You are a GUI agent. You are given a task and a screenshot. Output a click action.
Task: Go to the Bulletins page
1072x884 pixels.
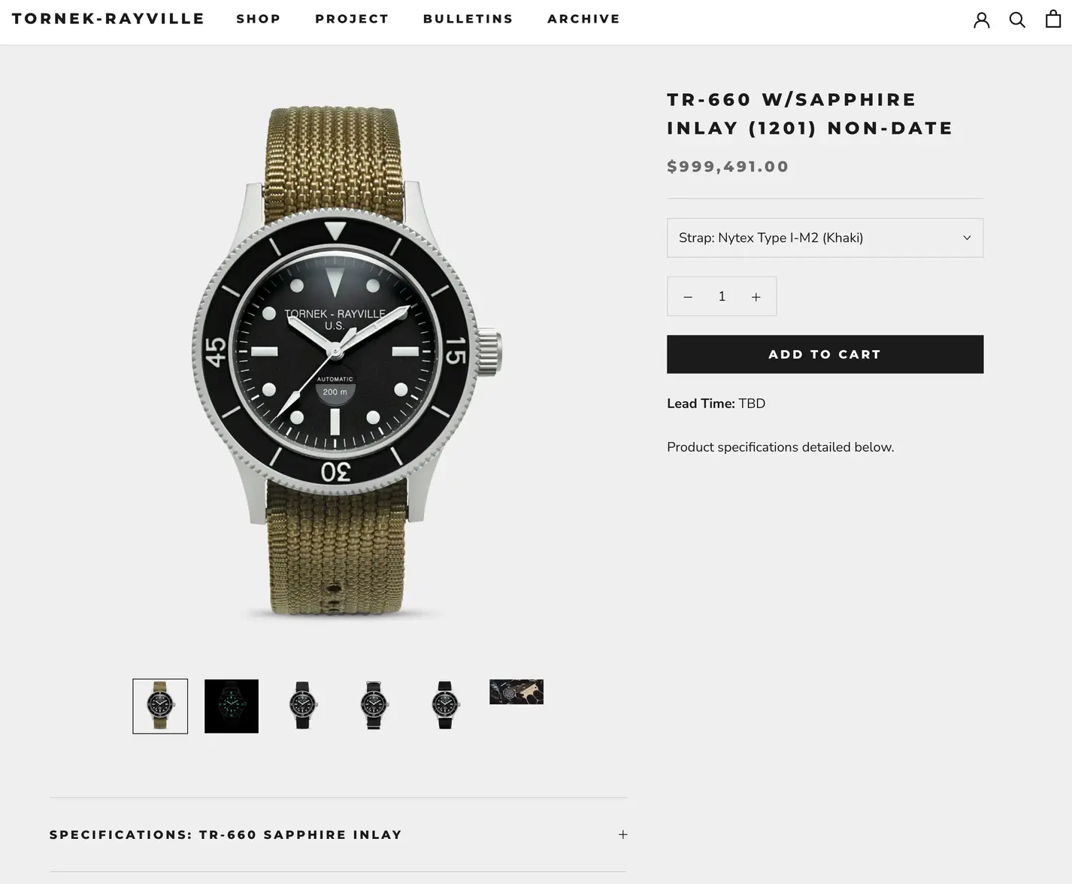click(x=468, y=19)
